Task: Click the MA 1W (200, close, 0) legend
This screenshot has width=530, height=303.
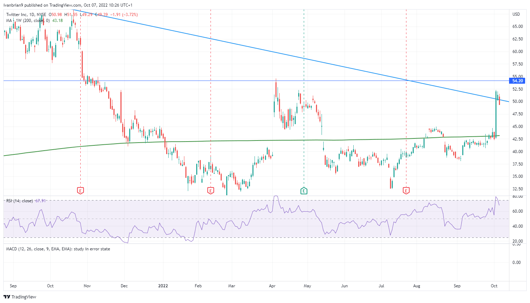Action: coord(28,21)
